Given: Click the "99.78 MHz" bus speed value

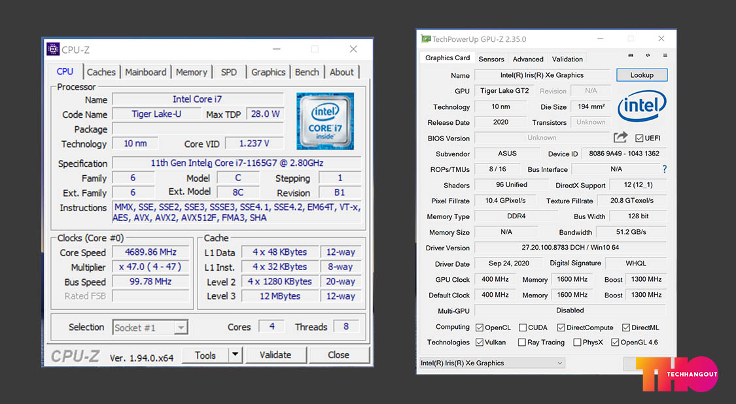Looking at the screenshot, I should [150, 282].
